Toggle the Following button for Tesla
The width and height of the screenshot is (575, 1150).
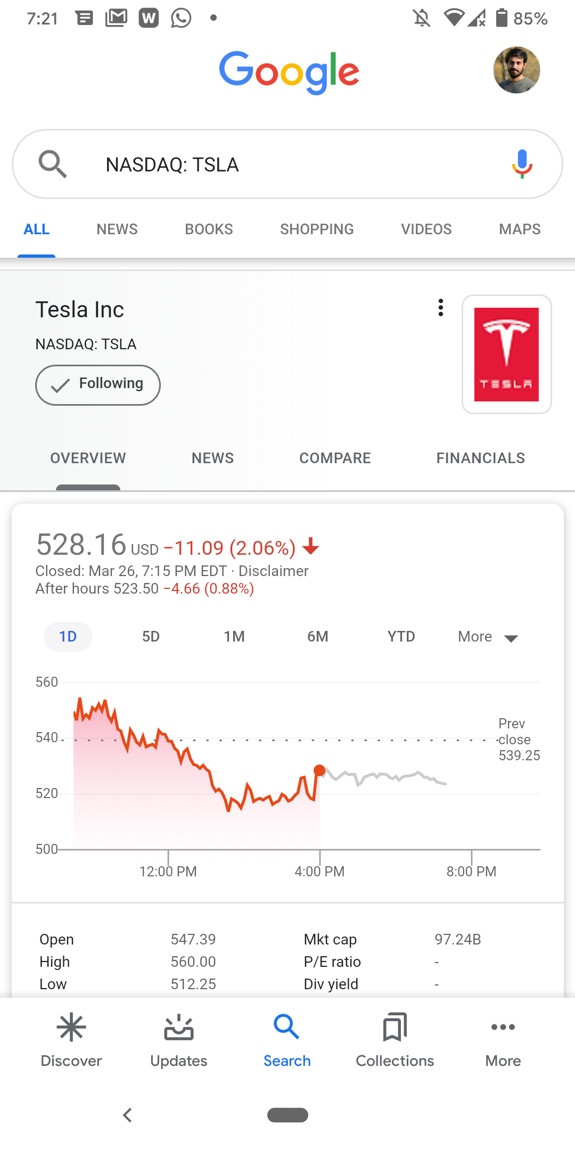pyautogui.click(x=98, y=384)
